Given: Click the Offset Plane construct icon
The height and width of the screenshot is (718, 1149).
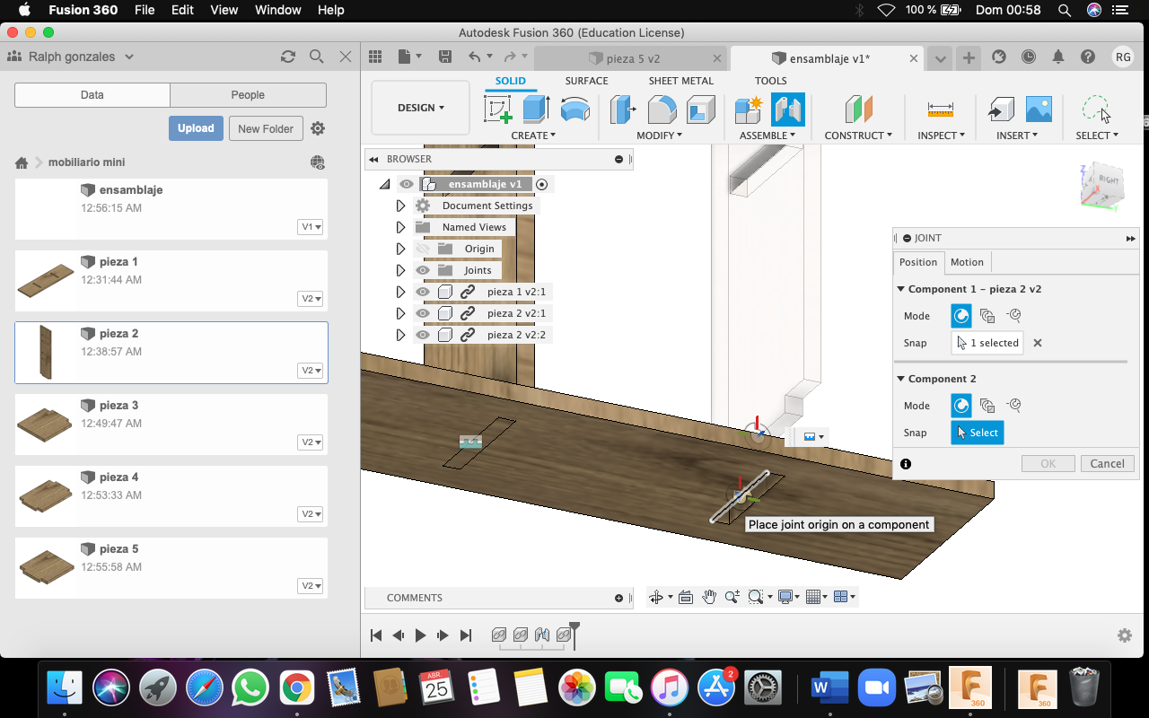Looking at the screenshot, I should (x=858, y=109).
